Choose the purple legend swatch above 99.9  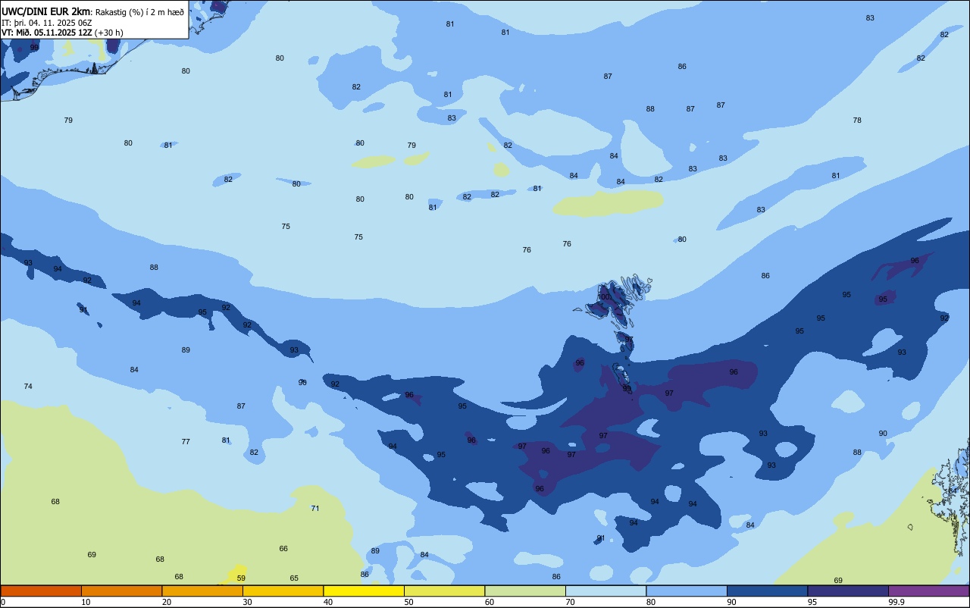tap(928, 591)
